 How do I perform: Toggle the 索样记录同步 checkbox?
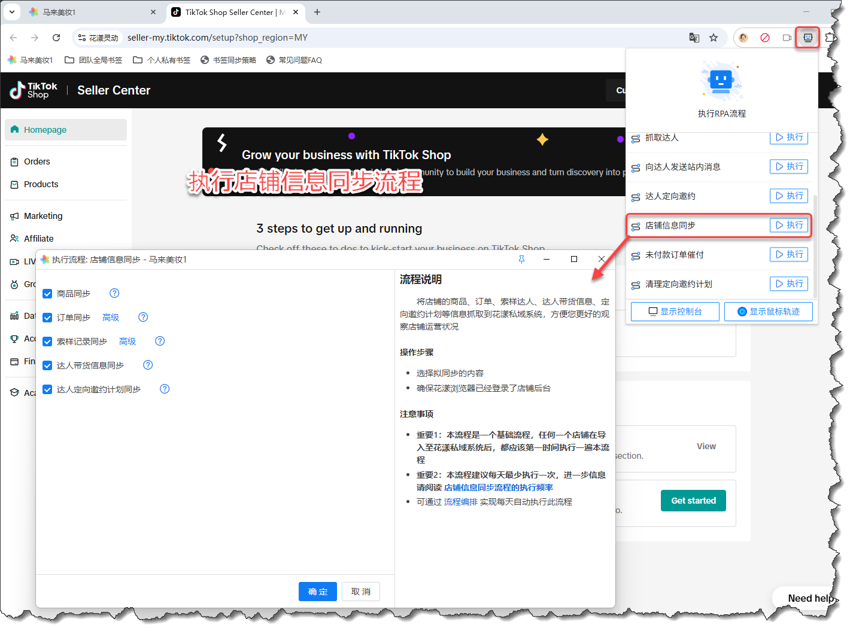pos(47,342)
